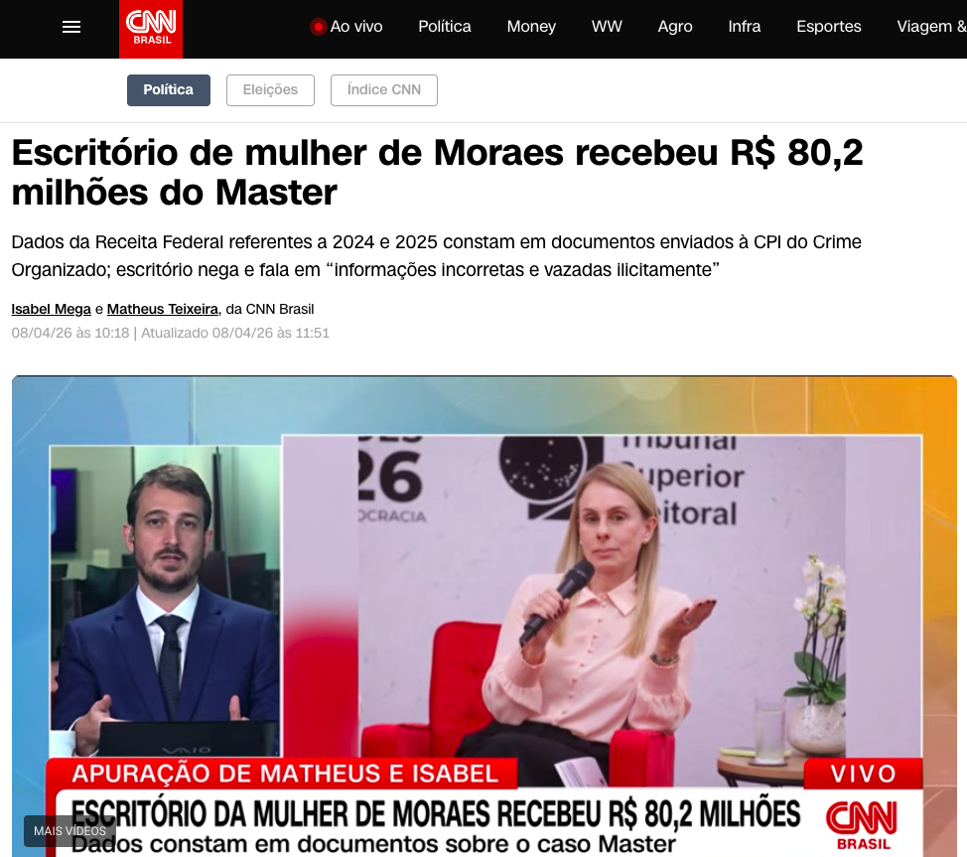The height and width of the screenshot is (857, 967).
Task: Play the news video thumbnail
Action: click(484, 616)
